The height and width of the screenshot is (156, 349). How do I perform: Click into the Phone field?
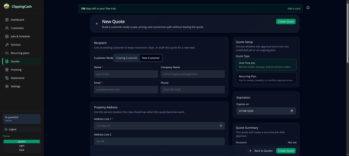[x=193, y=89]
